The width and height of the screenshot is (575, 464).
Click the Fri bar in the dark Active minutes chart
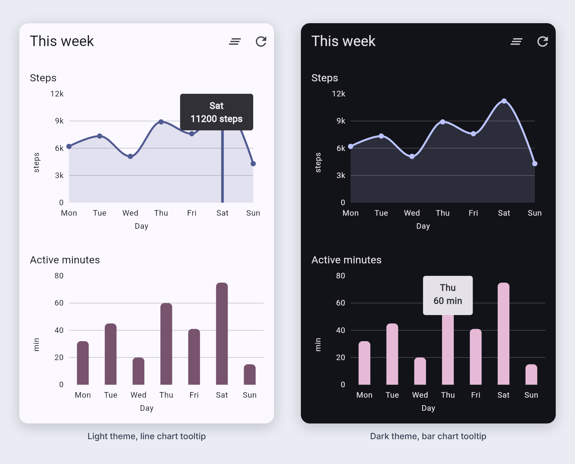click(x=476, y=357)
